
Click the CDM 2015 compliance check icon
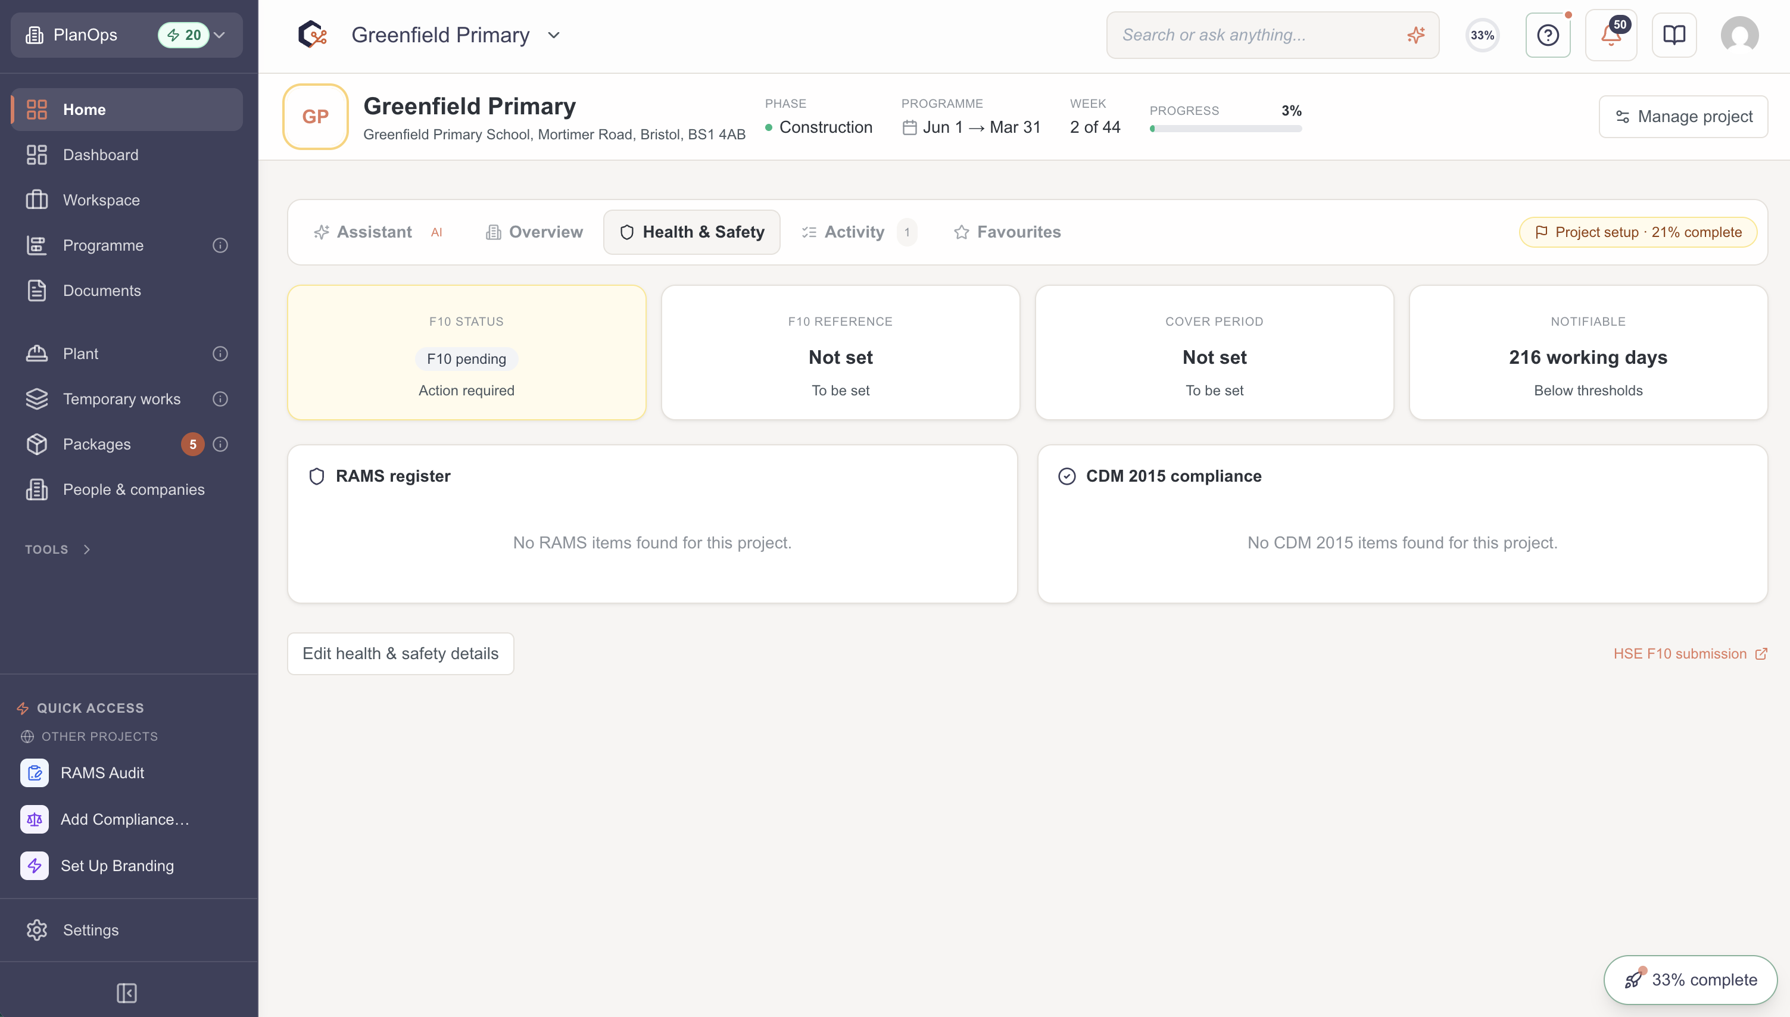pyautogui.click(x=1066, y=476)
